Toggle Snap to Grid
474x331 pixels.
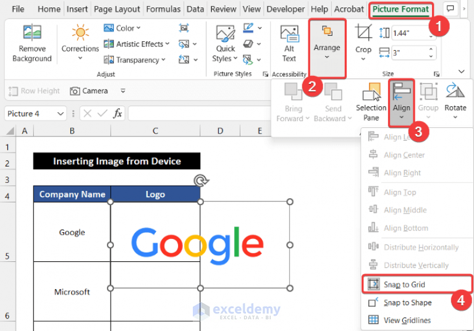(x=417, y=285)
